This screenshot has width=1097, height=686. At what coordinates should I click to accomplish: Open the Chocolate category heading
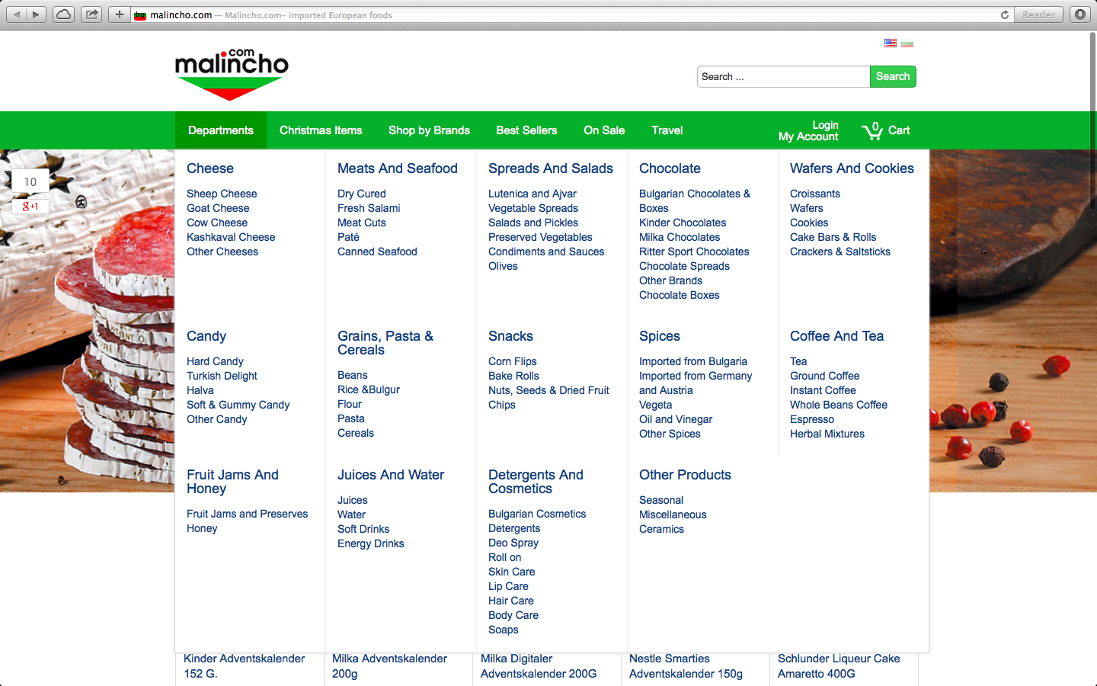tap(670, 168)
